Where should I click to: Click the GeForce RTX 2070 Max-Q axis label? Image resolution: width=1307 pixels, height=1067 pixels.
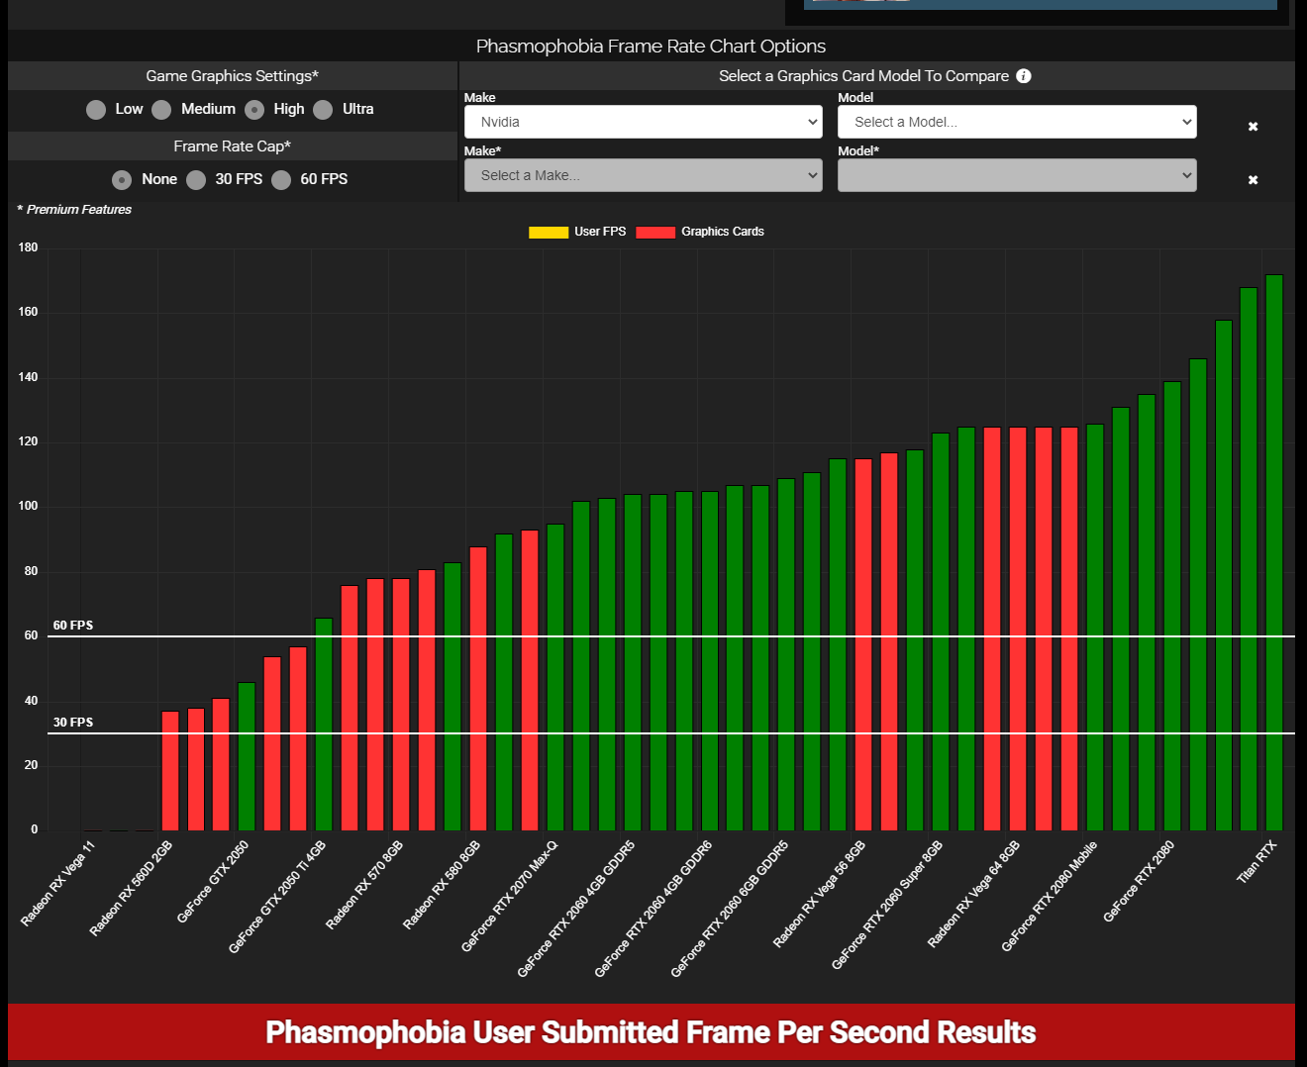pyautogui.click(x=510, y=897)
